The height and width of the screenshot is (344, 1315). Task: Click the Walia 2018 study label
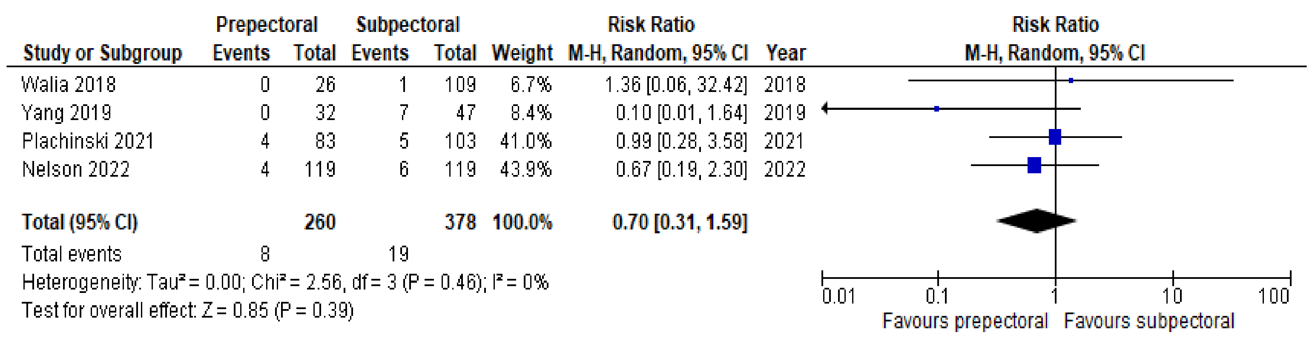coord(69,84)
